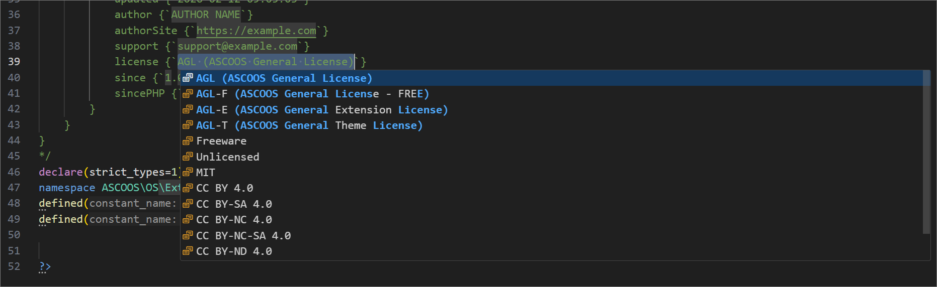
Task: Choose CC BY 4.0 from suggestions
Action: point(552,188)
